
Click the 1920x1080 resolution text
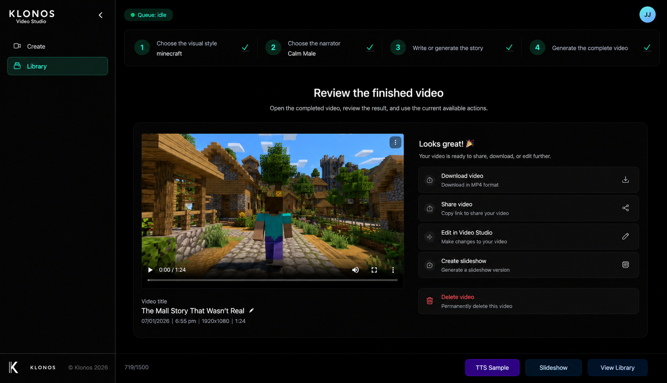tap(215, 321)
